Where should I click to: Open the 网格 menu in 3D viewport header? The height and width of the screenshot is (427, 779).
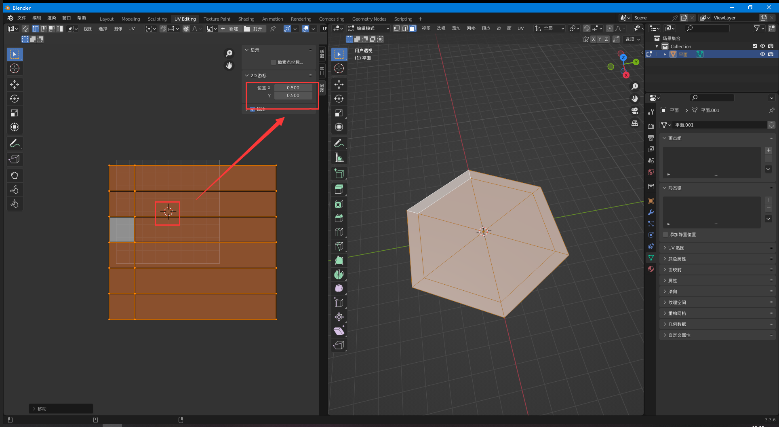(x=471, y=28)
